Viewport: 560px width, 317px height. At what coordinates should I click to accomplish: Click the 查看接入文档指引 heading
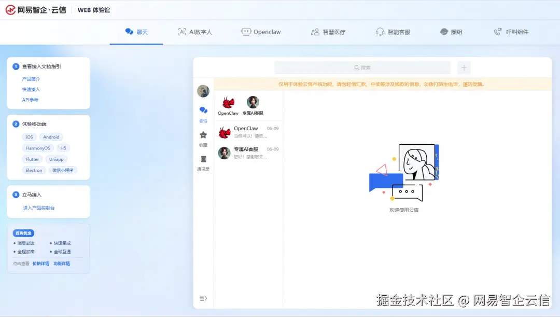41,66
